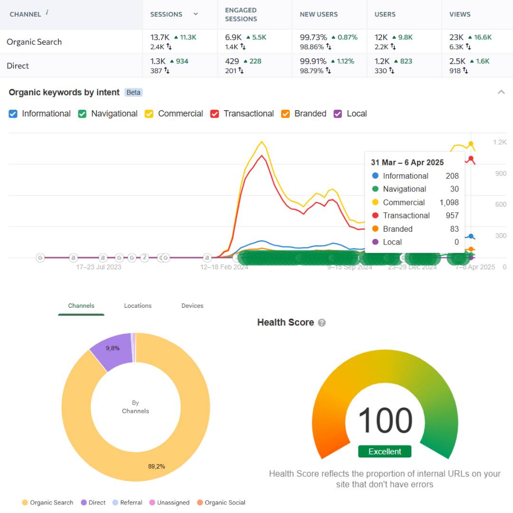513x513 pixels.
Task: Click the 31 Mar – 6 Apr 2025 tooltip date
Action: 408,162
